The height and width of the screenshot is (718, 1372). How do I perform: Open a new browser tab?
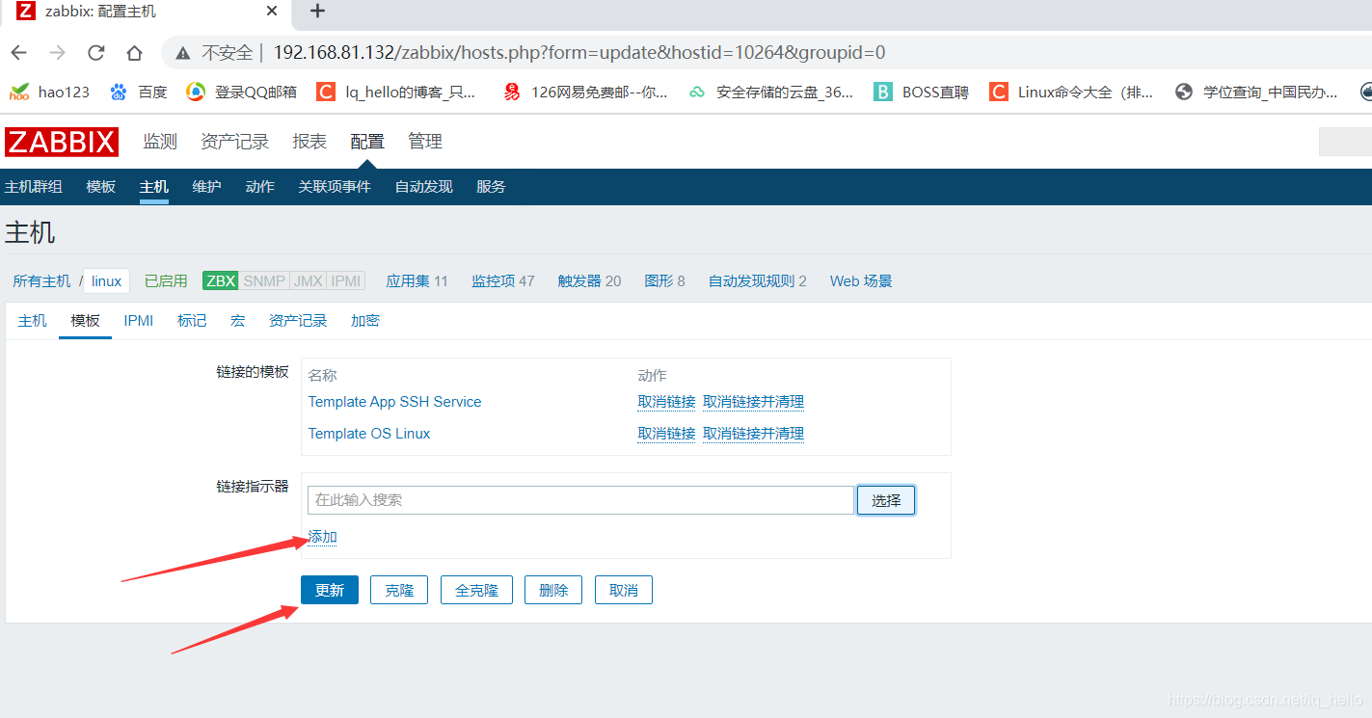[x=317, y=12]
